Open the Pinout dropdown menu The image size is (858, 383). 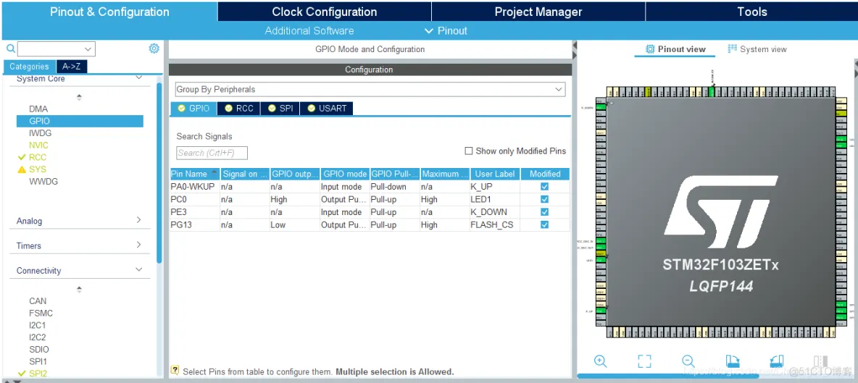[446, 30]
